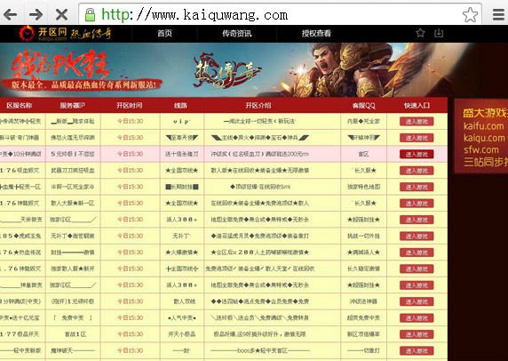The width and height of the screenshot is (508, 361).
Task: Go back with the browser back arrow
Action: [11, 14]
